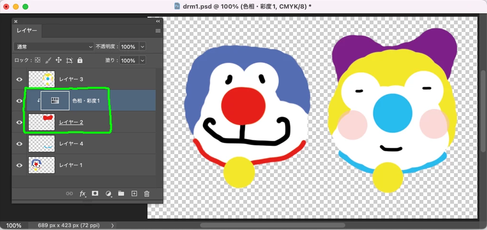Viewport: 487px width, 230px height.
Task: Toggle lock transparent pixels icon
Action: coord(37,60)
